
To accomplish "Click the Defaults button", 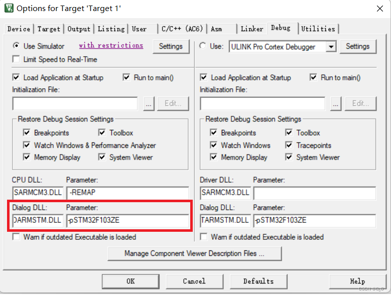I will 258,281.
